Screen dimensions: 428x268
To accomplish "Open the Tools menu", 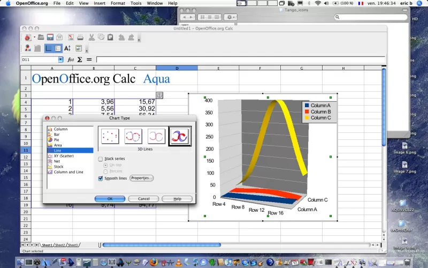I will pyautogui.click(x=136, y=3).
